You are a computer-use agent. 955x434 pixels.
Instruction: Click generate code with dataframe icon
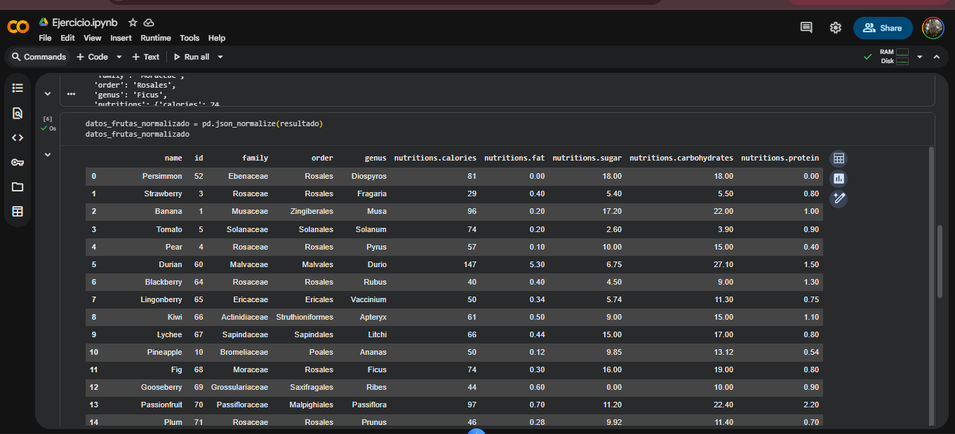click(839, 199)
